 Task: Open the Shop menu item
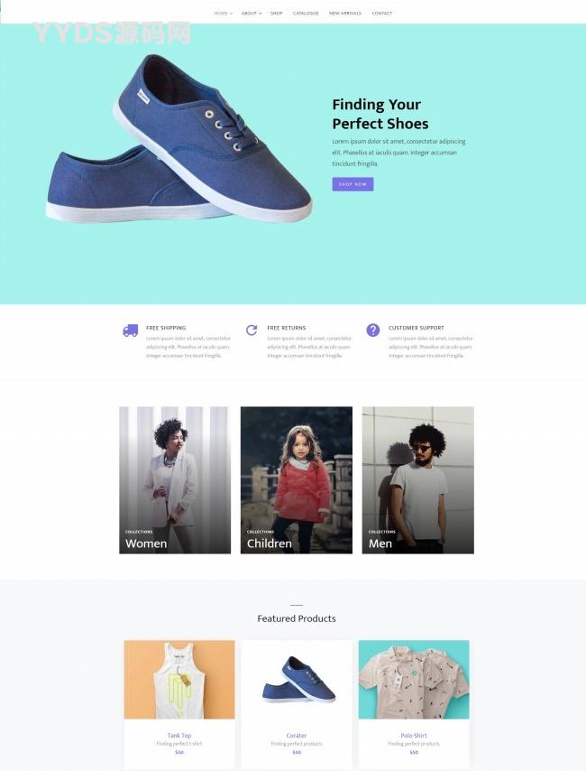point(277,14)
